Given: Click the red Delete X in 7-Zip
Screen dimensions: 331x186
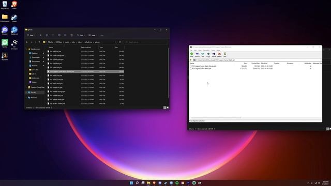Looking at the screenshot, I should pos(219,55).
